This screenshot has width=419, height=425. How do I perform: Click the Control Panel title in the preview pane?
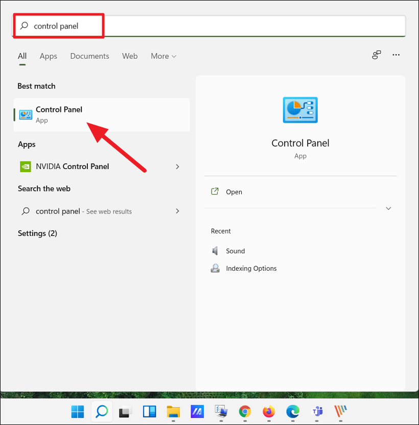click(300, 143)
